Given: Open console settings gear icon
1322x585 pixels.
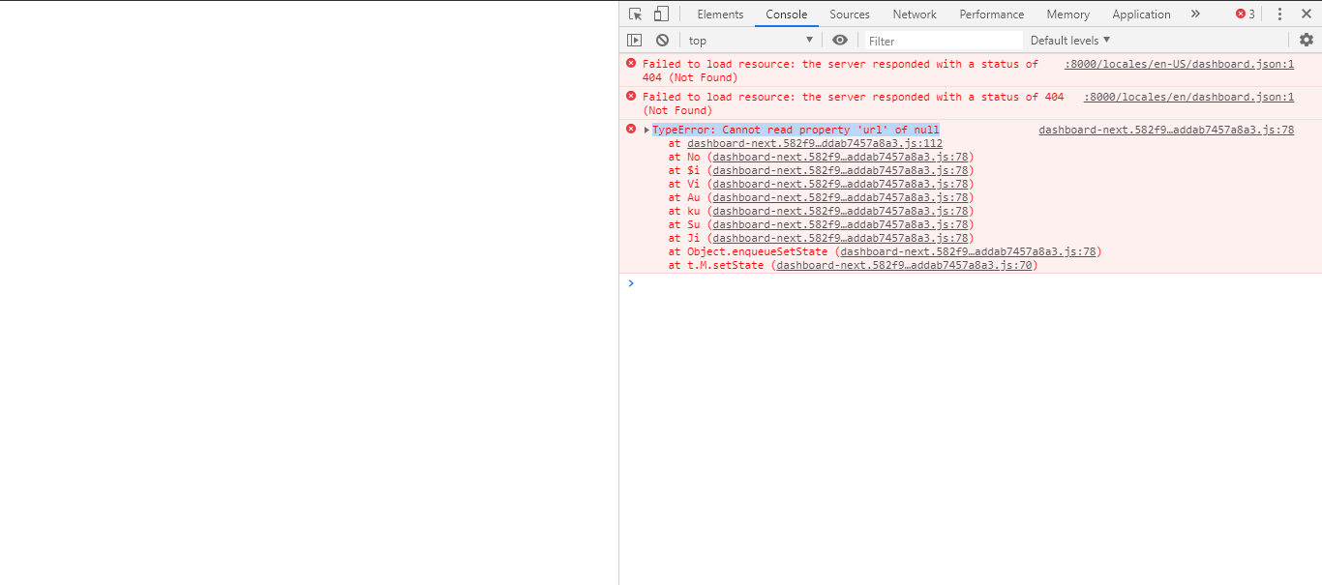Looking at the screenshot, I should coord(1307,40).
